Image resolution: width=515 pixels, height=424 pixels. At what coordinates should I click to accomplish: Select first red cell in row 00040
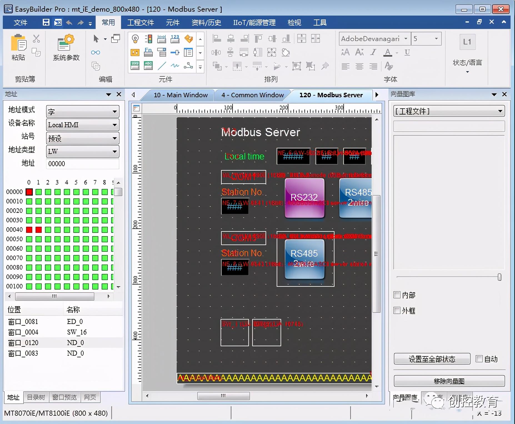pos(29,230)
